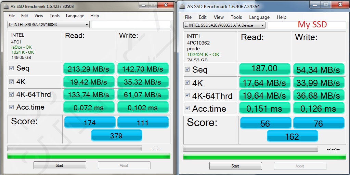Click total score 379
Image resolution: width=350 pixels, height=175 pixels.
click(117, 135)
